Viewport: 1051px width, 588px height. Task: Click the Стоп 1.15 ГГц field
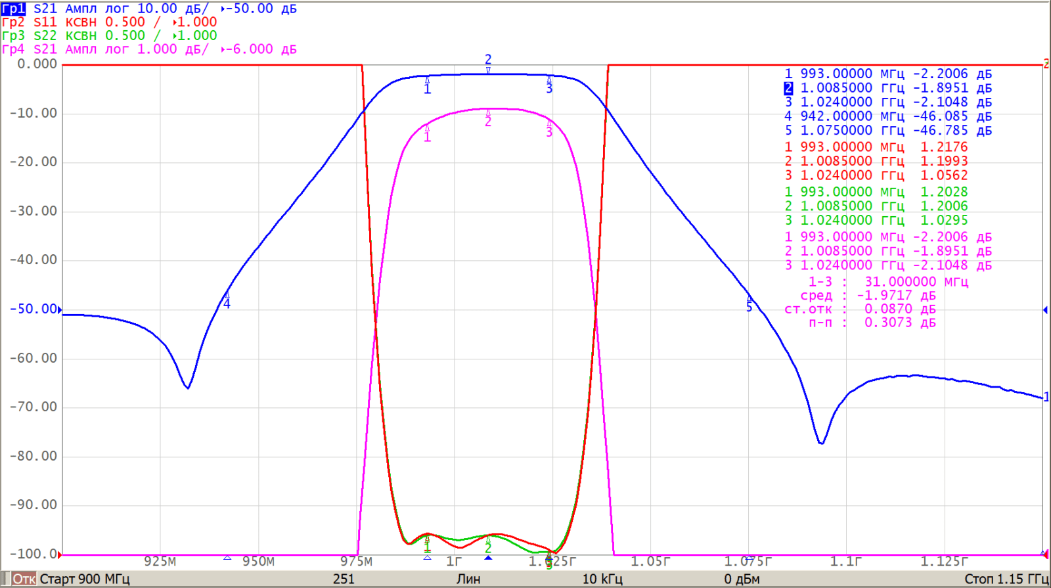(1005, 579)
